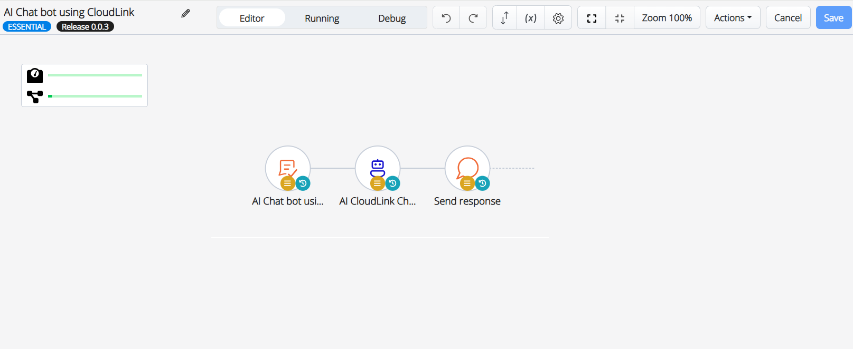The height and width of the screenshot is (349, 853).
Task: Click the expand to fullscreen icon
Action: [x=592, y=18]
